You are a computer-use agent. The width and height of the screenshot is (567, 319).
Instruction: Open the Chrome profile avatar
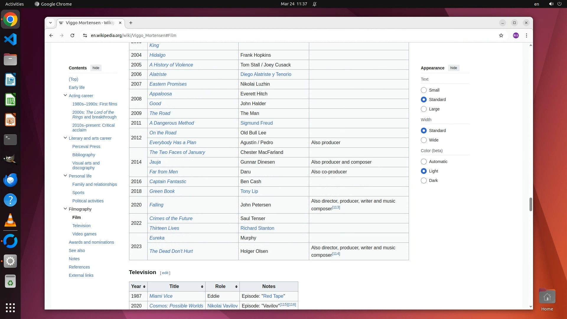pos(516,35)
